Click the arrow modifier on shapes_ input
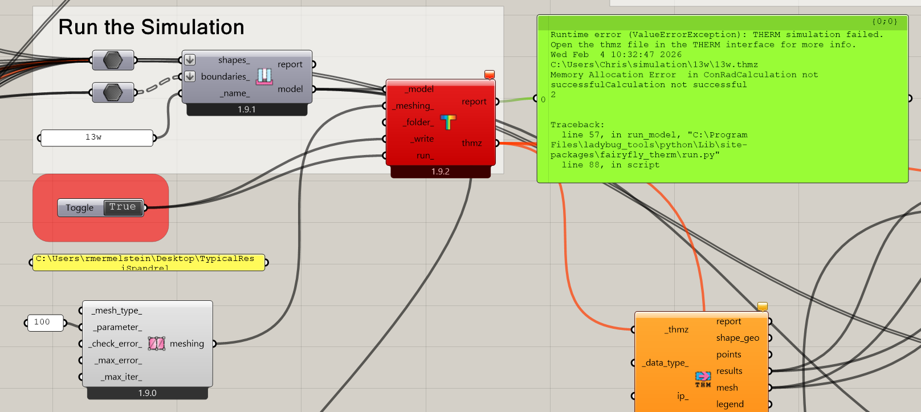 [x=190, y=60]
